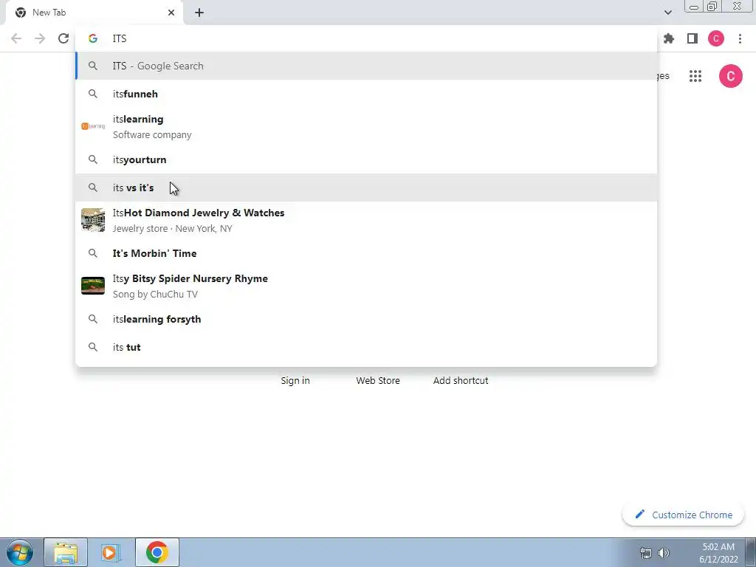756x567 pixels.
Task: Click the browser forward arrow
Action: 40,38
